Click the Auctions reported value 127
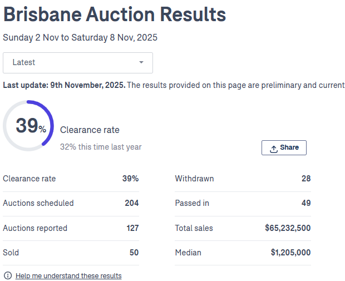Screen dimensions: 345x281 131,228
